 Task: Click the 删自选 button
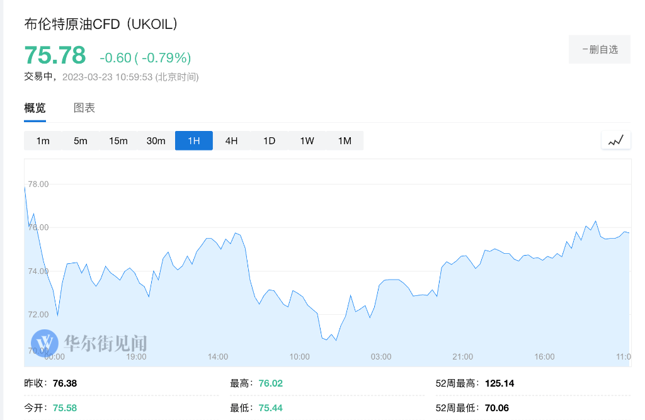click(x=600, y=49)
